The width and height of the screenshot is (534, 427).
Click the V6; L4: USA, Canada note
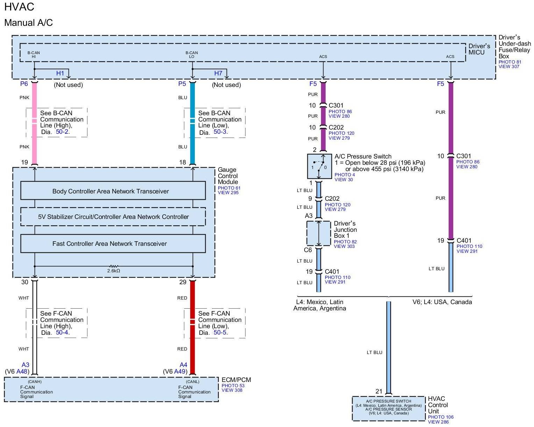(442, 302)
